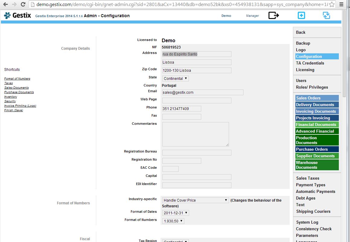Click the Email field
The width and height of the screenshot is (350, 242).
pyautogui.click(x=203, y=92)
